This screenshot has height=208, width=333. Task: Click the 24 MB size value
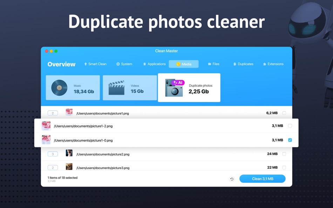coord(272,154)
